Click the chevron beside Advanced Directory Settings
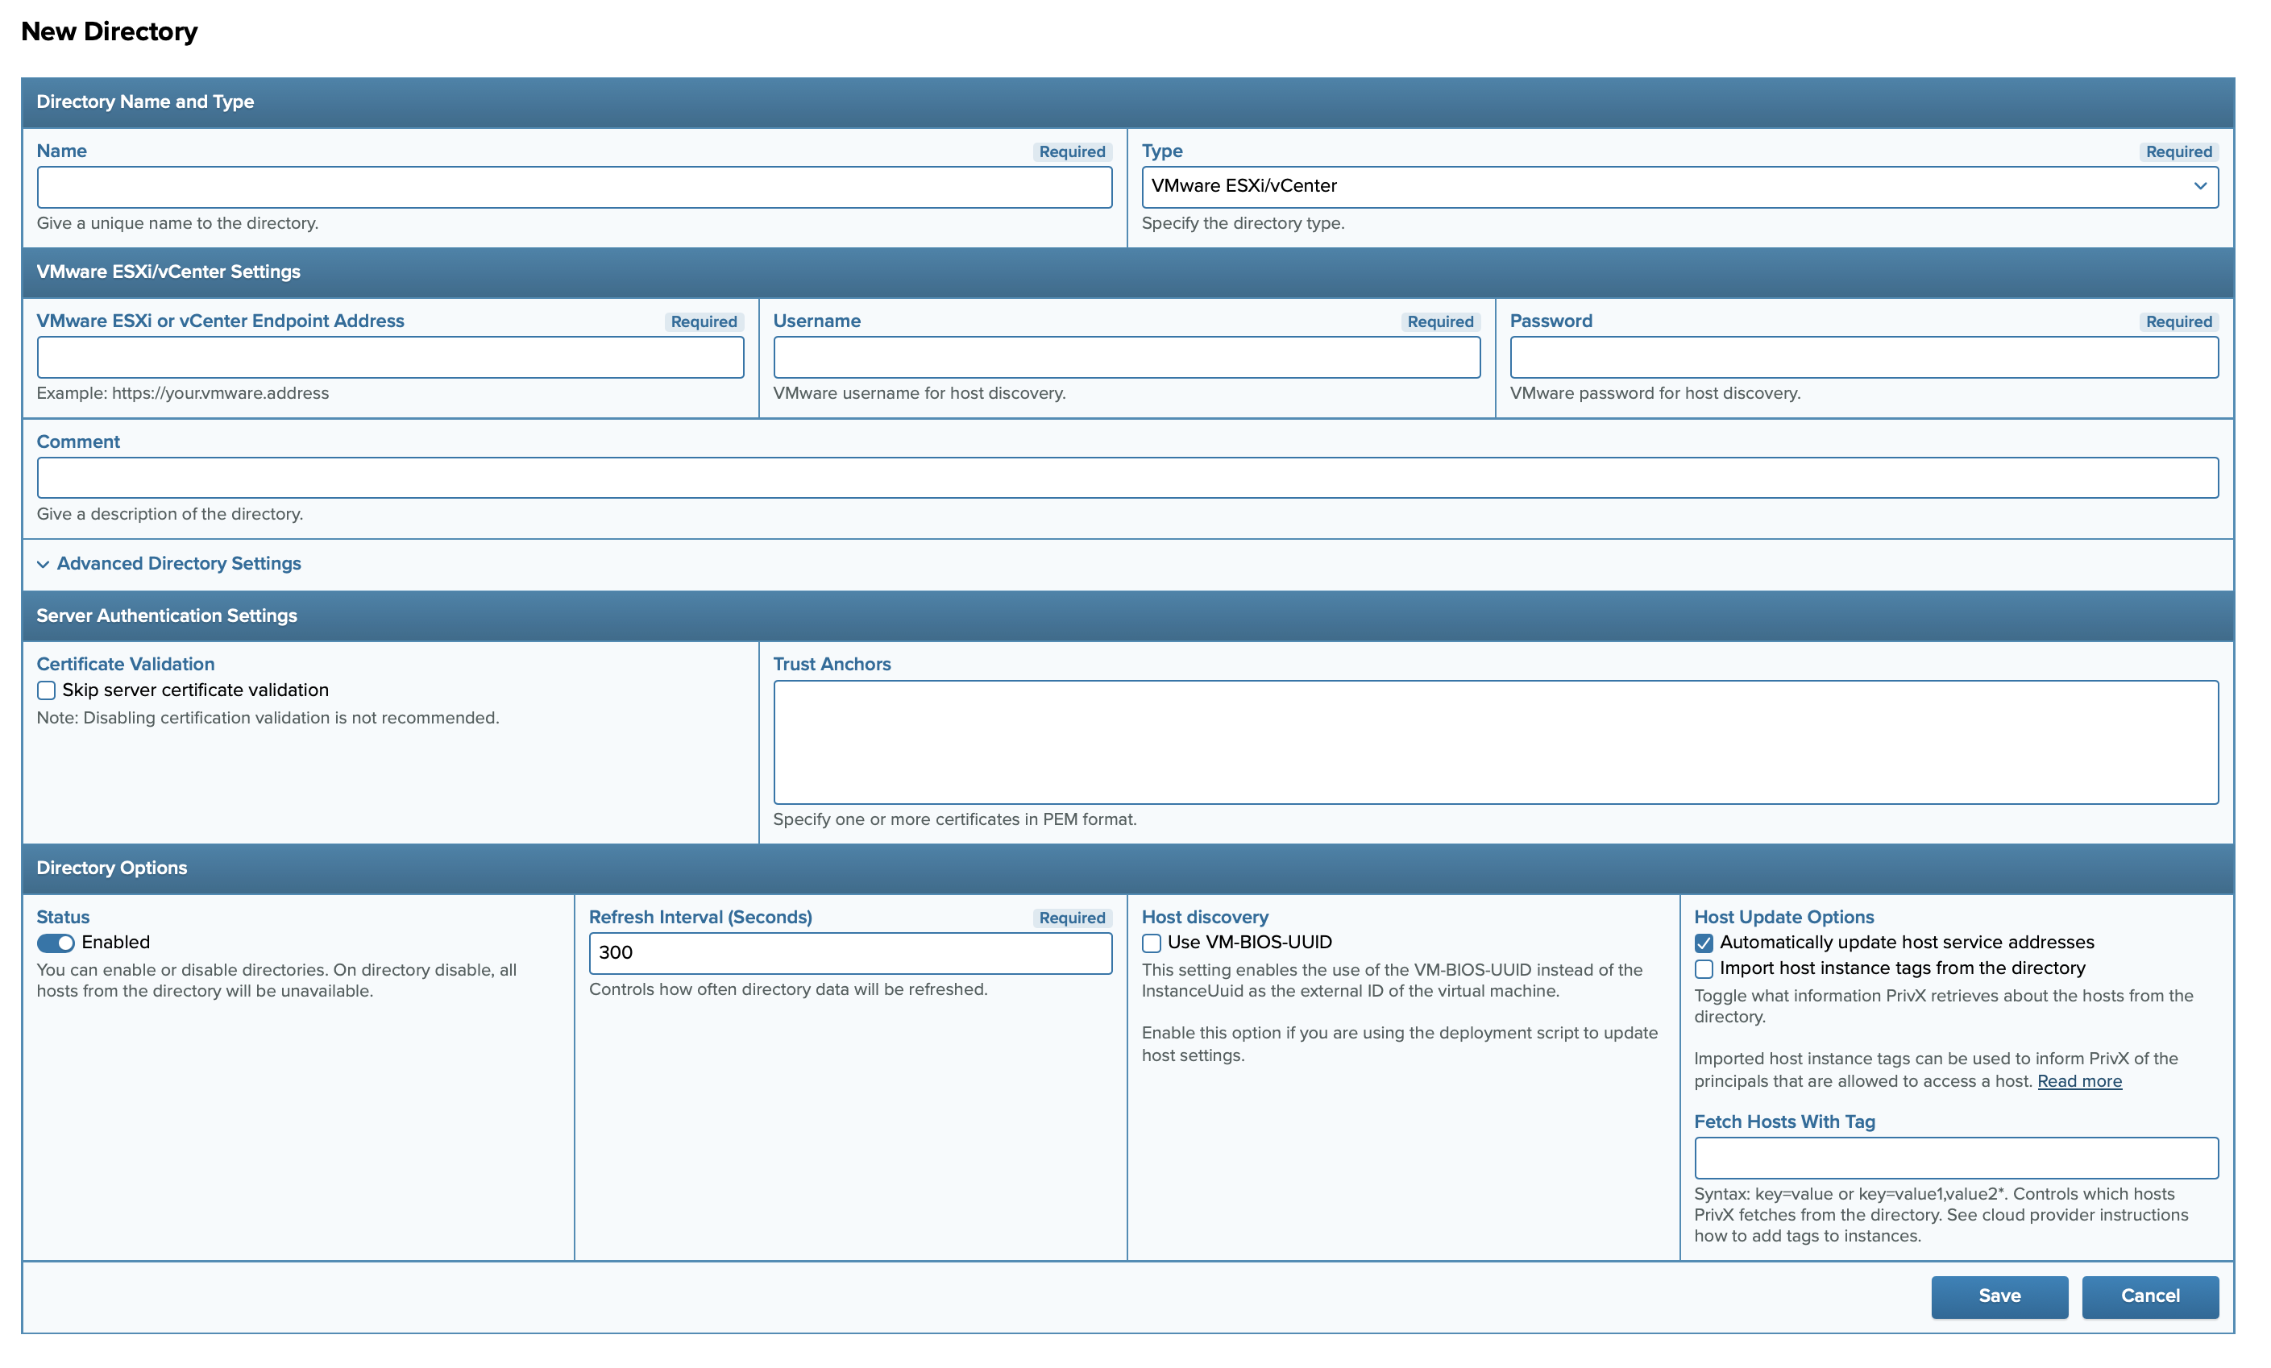This screenshot has width=2271, height=1368. 44,565
